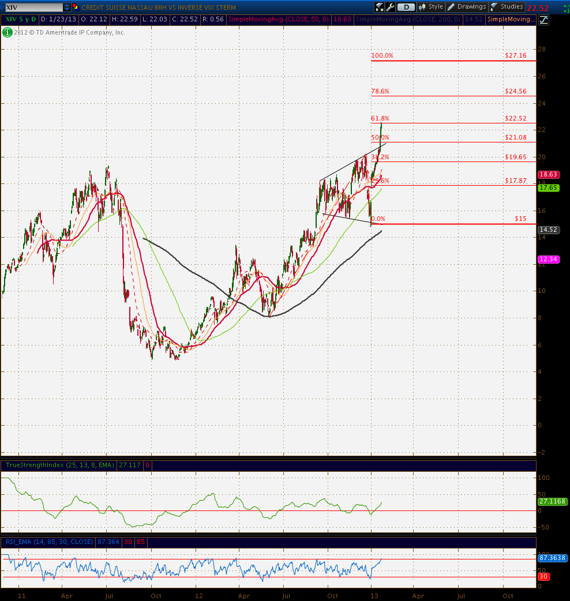This screenshot has height=601, width=570.
Task: Click the red 30 RSI axis bubble
Action: [x=543, y=576]
